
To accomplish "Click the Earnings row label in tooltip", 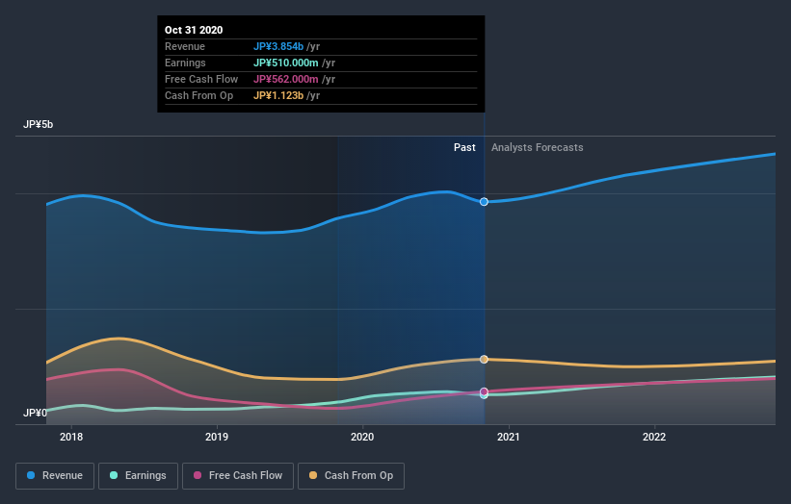I will [185, 63].
